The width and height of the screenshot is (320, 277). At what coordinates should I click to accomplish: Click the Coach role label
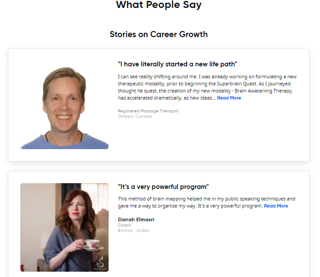pyautogui.click(x=124, y=225)
